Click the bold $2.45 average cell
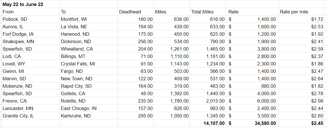The height and width of the screenshot is (128, 328). [317, 123]
